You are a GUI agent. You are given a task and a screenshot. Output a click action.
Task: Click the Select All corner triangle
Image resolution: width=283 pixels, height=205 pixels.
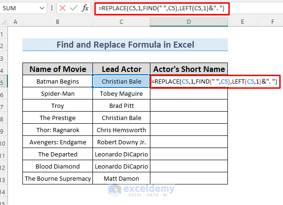pos(4,22)
